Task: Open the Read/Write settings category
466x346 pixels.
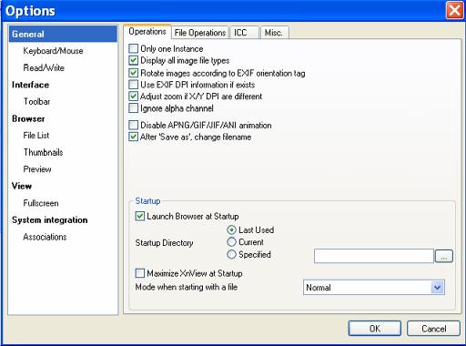Action: (x=44, y=67)
